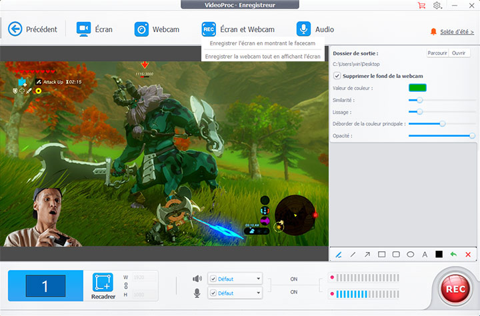Image resolution: width=480 pixels, height=316 pixels.
Task: Undo last annotation with green arrow
Action: pyautogui.click(x=453, y=255)
